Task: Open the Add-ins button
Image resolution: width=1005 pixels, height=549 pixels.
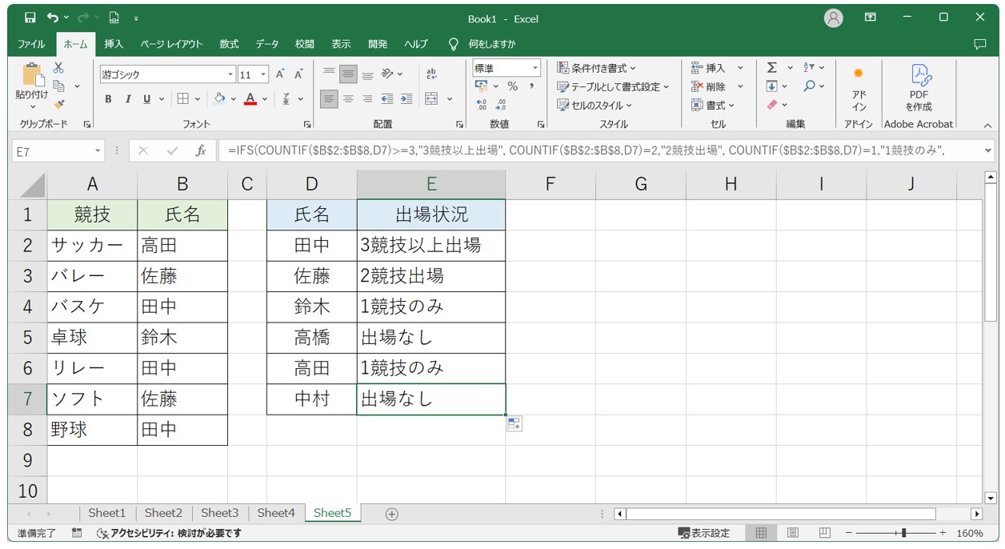Action: coord(859,89)
